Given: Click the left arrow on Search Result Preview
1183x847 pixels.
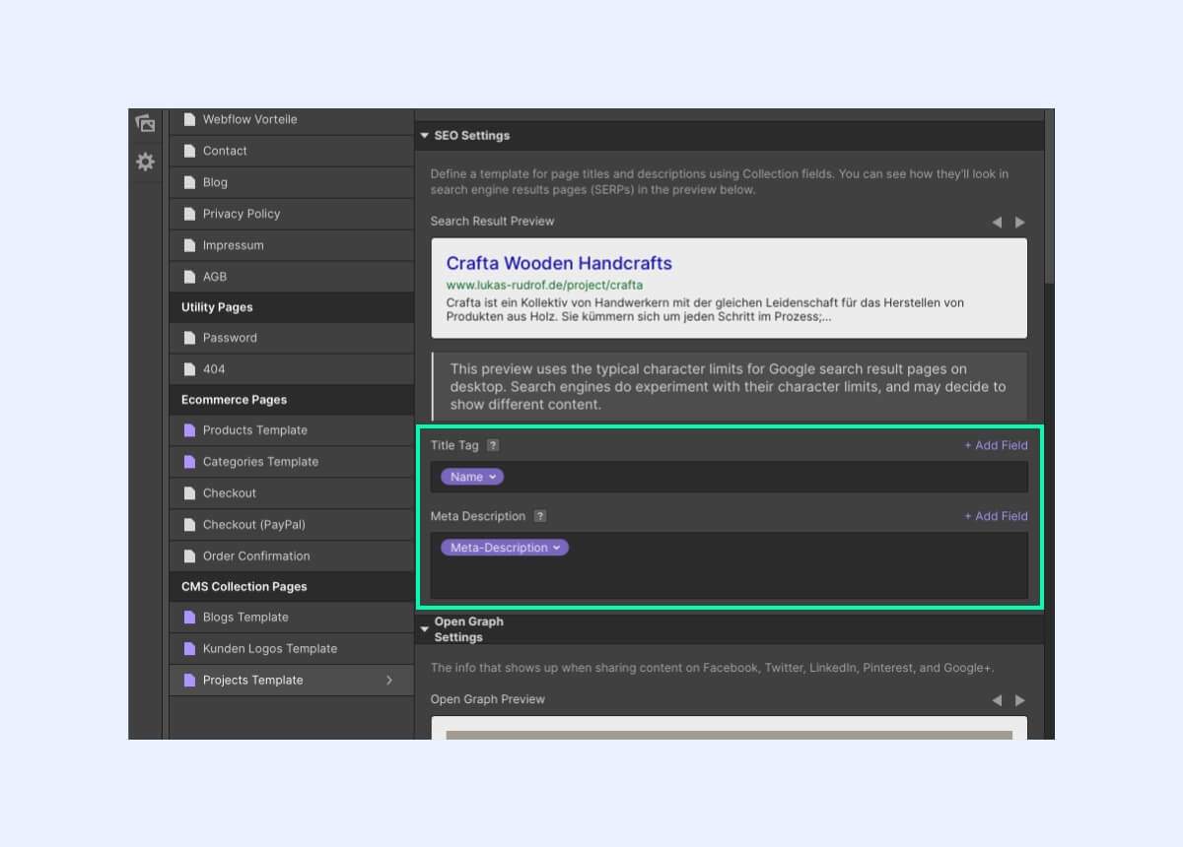Looking at the screenshot, I should [997, 223].
